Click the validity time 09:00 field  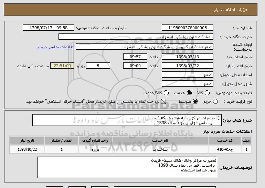pyautogui.click(x=135, y=66)
